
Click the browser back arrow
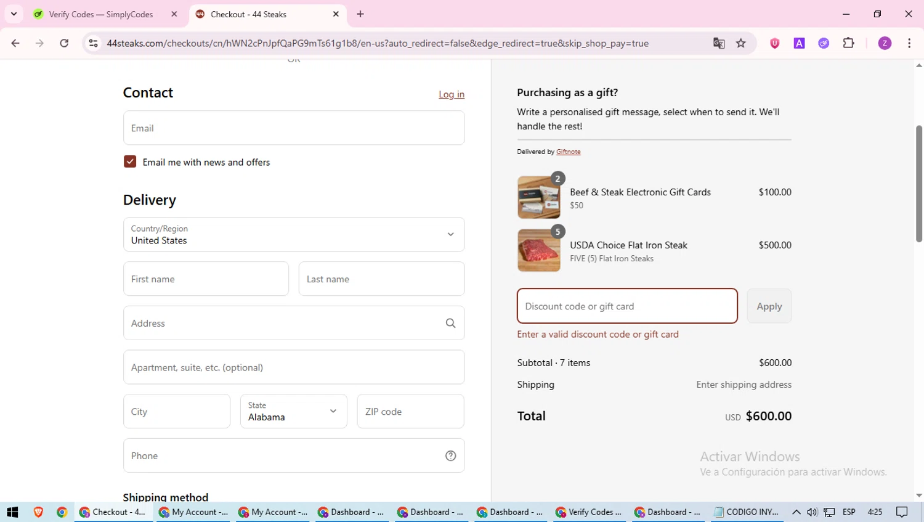pyautogui.click(x=15, y=43)
